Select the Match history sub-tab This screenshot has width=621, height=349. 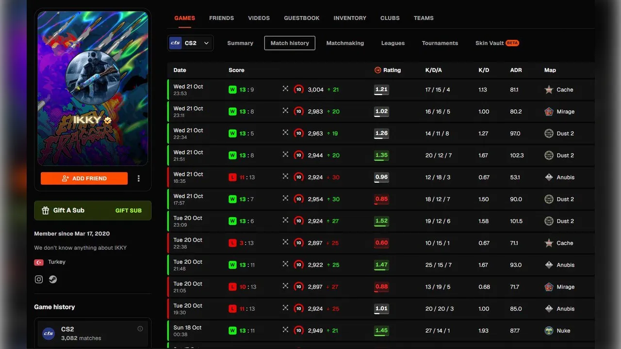tap(290, 43)
